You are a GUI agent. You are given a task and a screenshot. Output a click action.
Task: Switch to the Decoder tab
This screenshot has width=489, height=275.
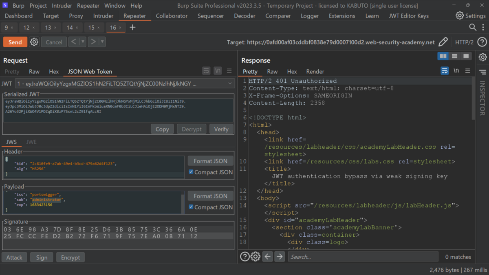244,15
